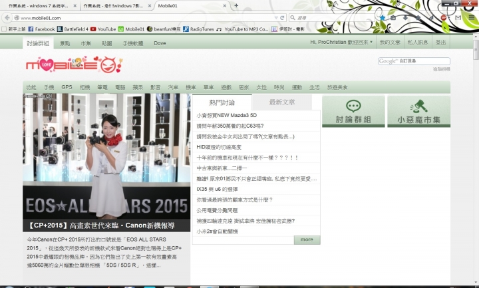Switch to the 作業系統 - windows 7 系統字 tab
This screenshot has height=288, width=479.
click(x=40, y=5)
